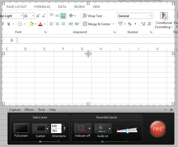The height and width of the screenshot is (147, 178).
Task: Apply Percent Style
Action: pyautogui.click(x=130, y=24)
